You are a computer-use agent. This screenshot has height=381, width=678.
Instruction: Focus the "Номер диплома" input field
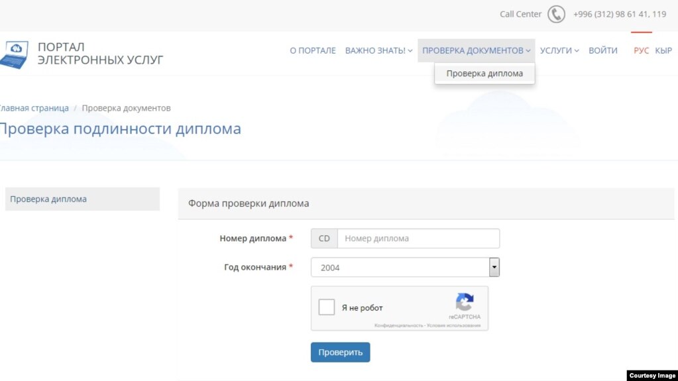(x=418, y=239)
